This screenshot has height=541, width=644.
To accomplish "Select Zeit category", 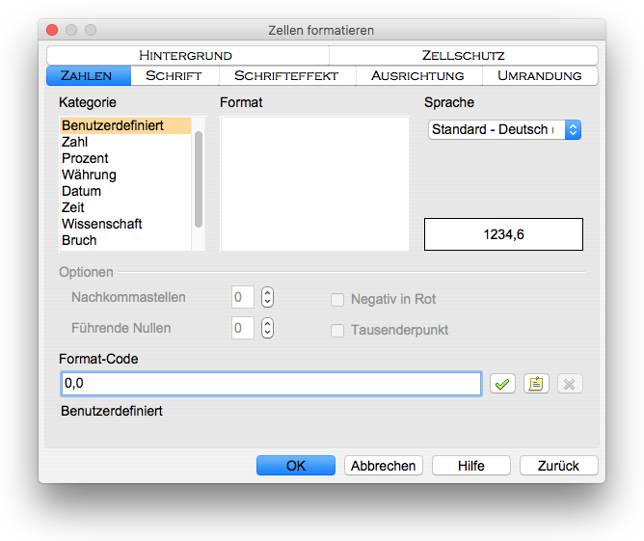I will coord(125,207).
